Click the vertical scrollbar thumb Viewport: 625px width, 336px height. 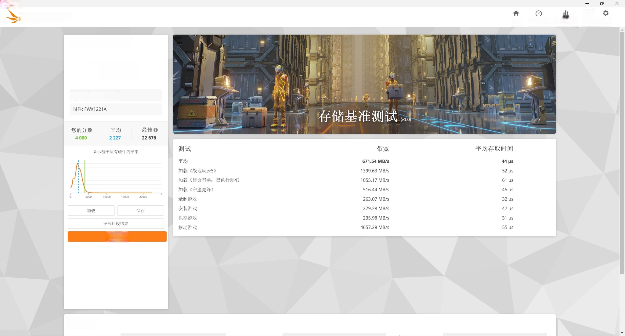622,153
